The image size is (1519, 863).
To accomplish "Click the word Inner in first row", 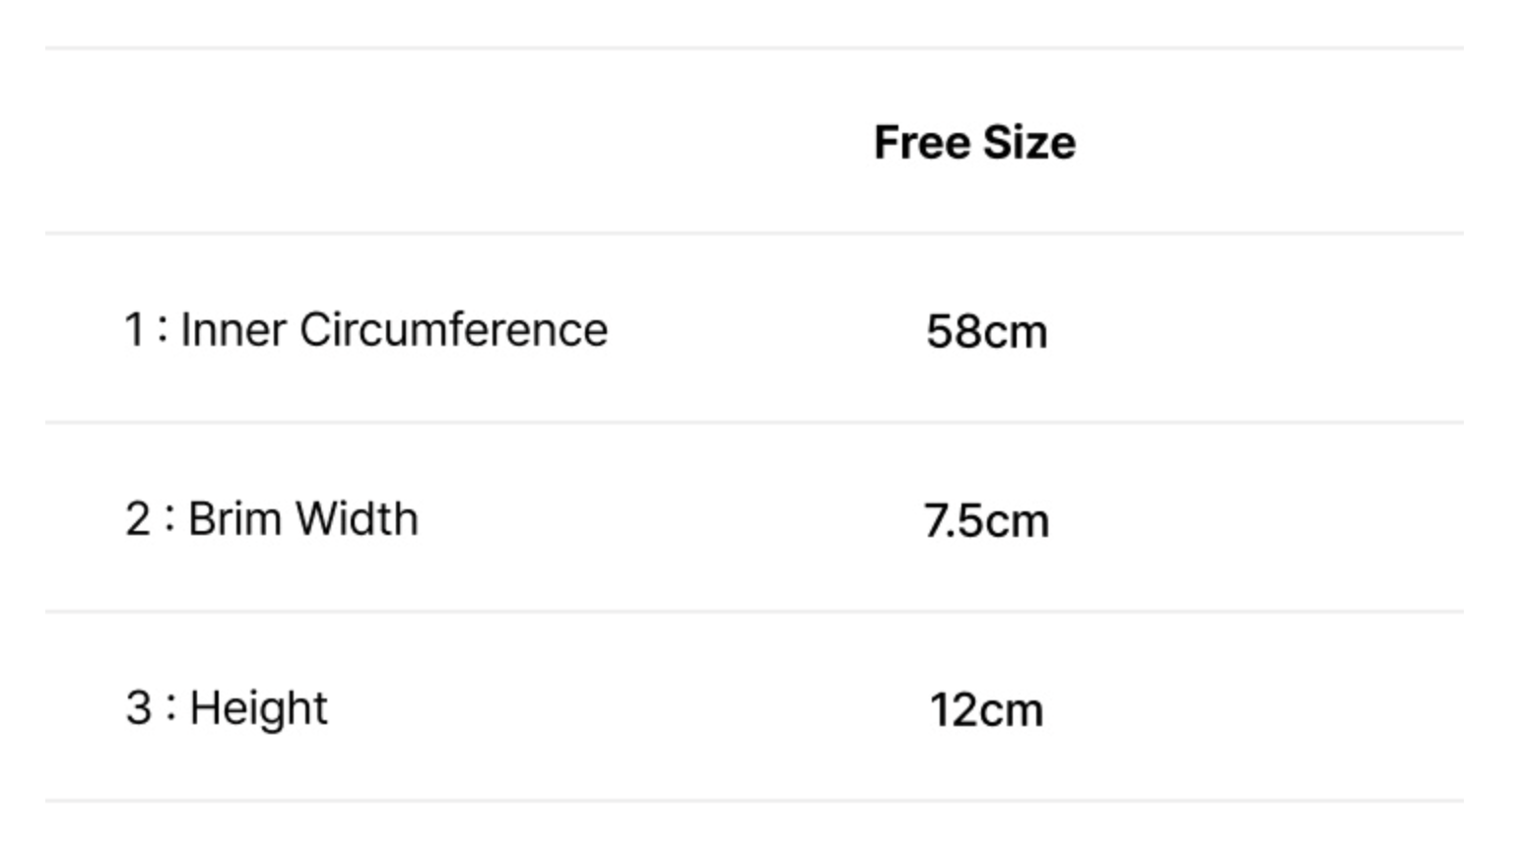I will click(234, 330).
